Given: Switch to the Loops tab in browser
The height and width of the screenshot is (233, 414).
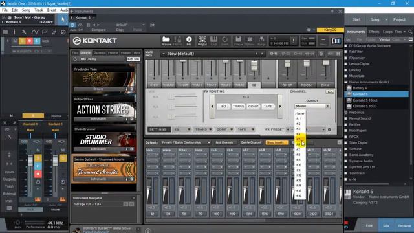Looking at the screenshot, I should [x=387, y=32].
